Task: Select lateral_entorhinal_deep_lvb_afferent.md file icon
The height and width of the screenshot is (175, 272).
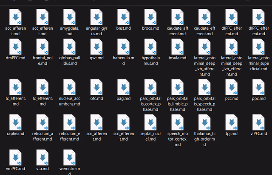Action: pos(204,47)
